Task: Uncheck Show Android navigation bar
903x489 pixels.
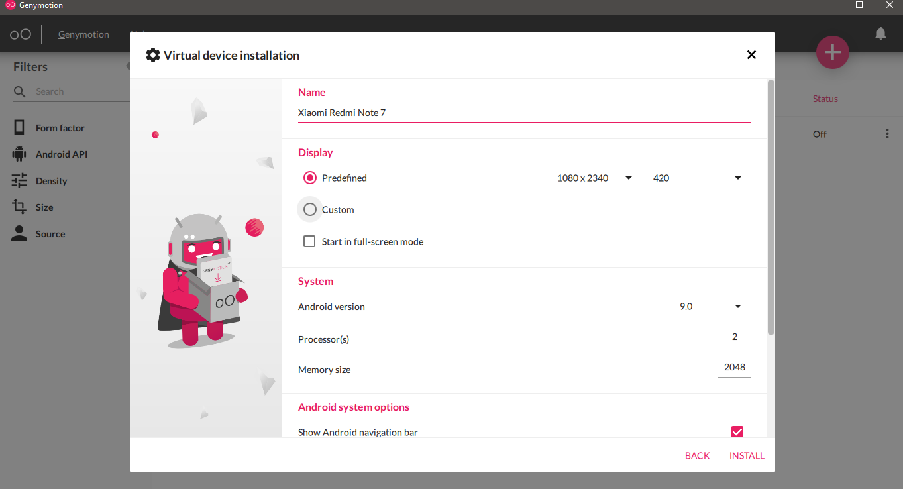Action: coord(737,432)
